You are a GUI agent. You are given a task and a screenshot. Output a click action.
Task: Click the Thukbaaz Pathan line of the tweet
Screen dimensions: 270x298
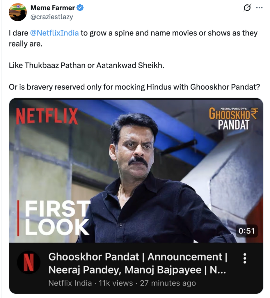coord(86,65)
